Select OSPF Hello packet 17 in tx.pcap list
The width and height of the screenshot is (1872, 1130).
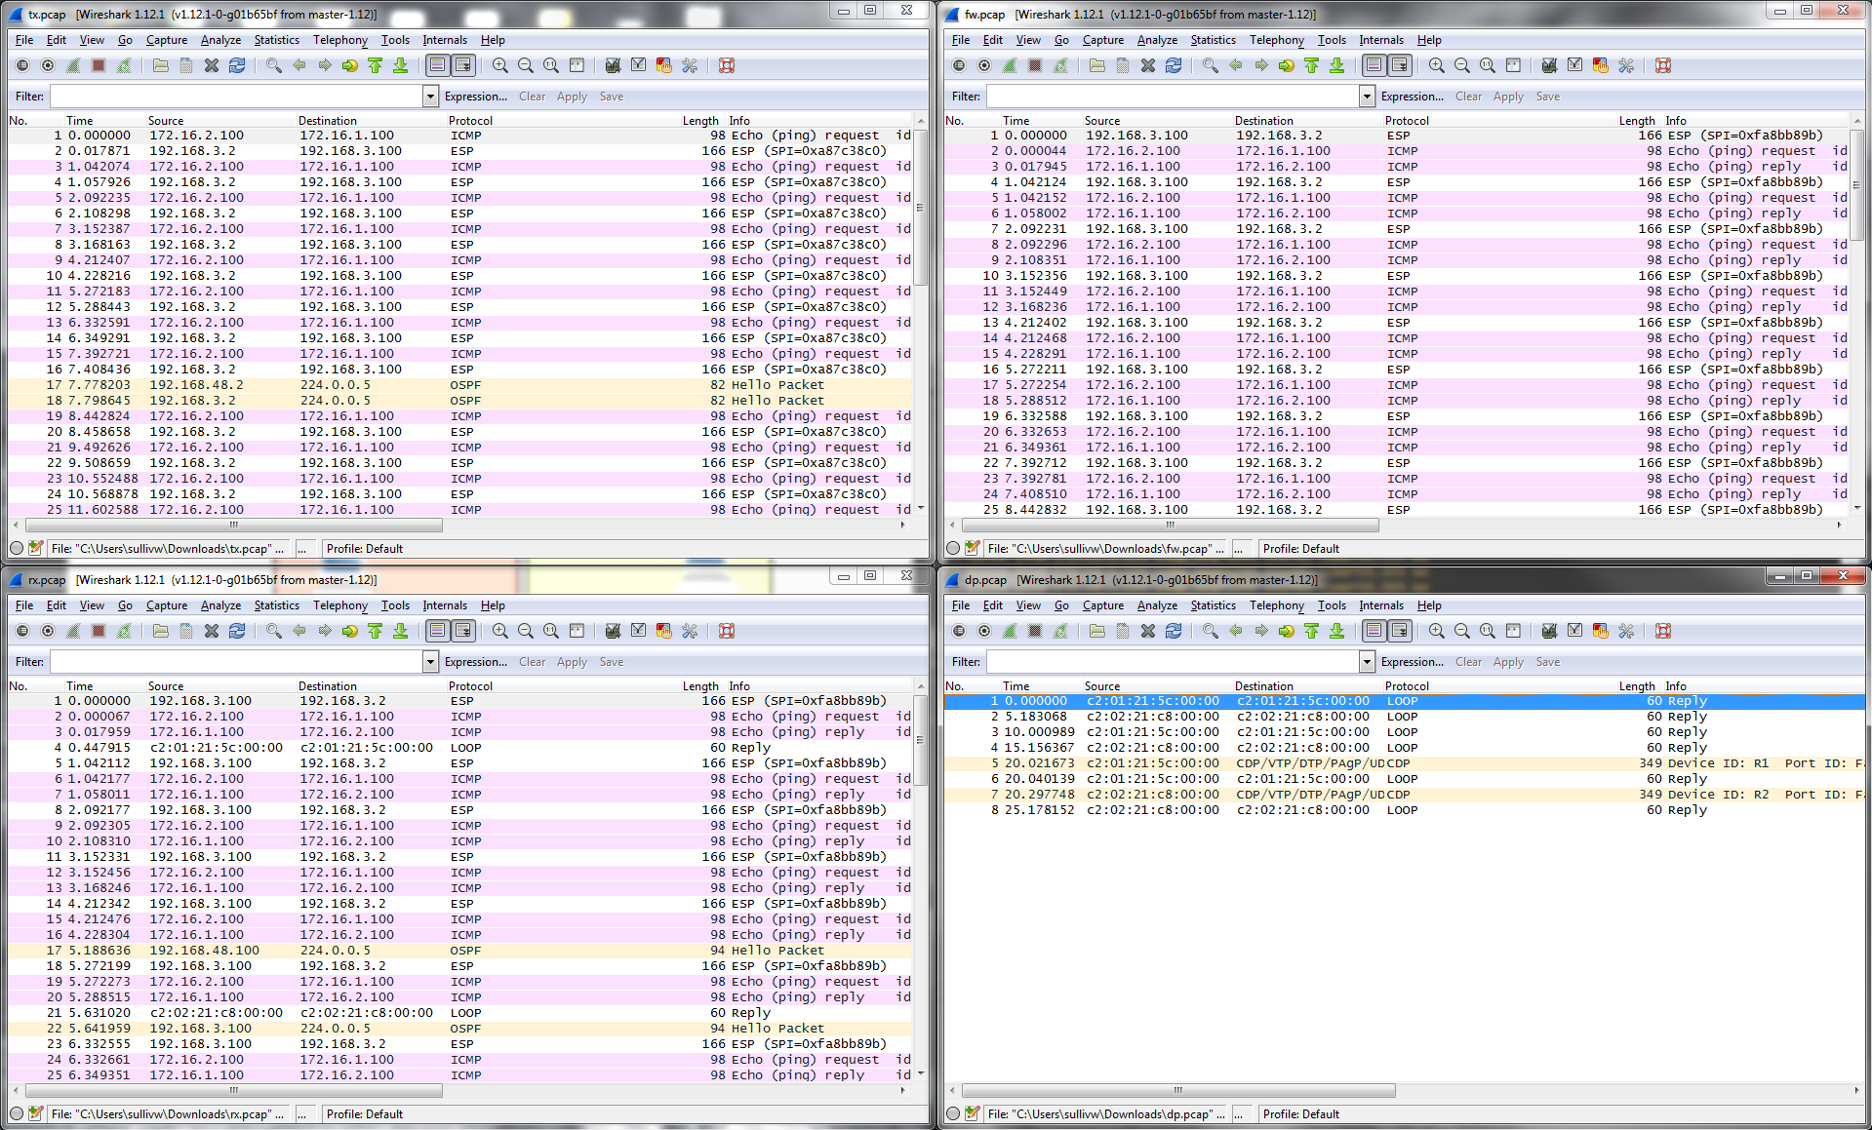click(x=459, y=385)
